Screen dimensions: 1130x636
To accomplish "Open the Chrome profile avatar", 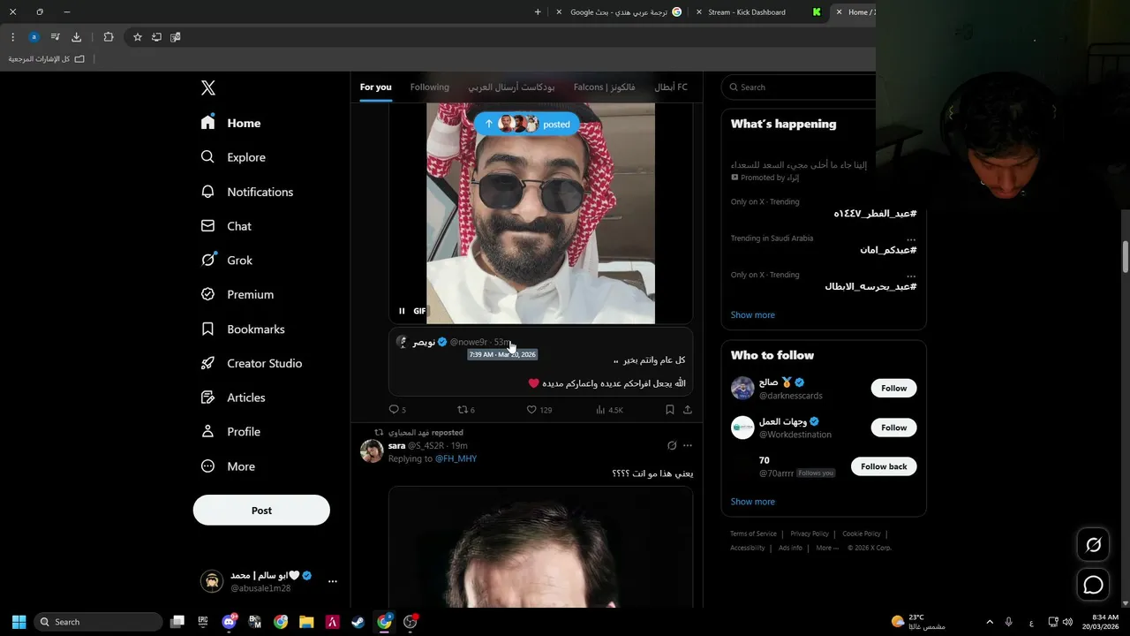I will [34, 37].
